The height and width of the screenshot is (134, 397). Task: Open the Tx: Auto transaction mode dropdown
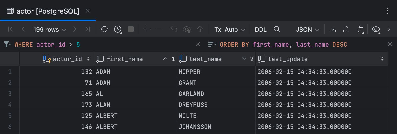click(229, 30)
